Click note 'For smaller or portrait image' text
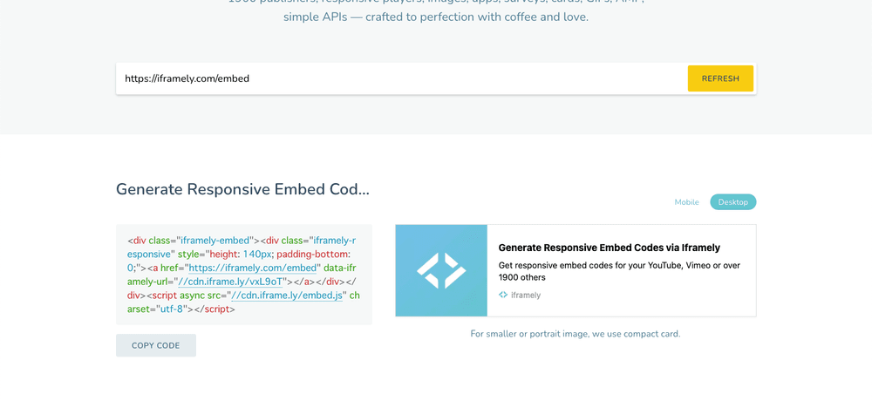Image resolution: width=872 pixels, height=401 pixels. click(576, 334)
